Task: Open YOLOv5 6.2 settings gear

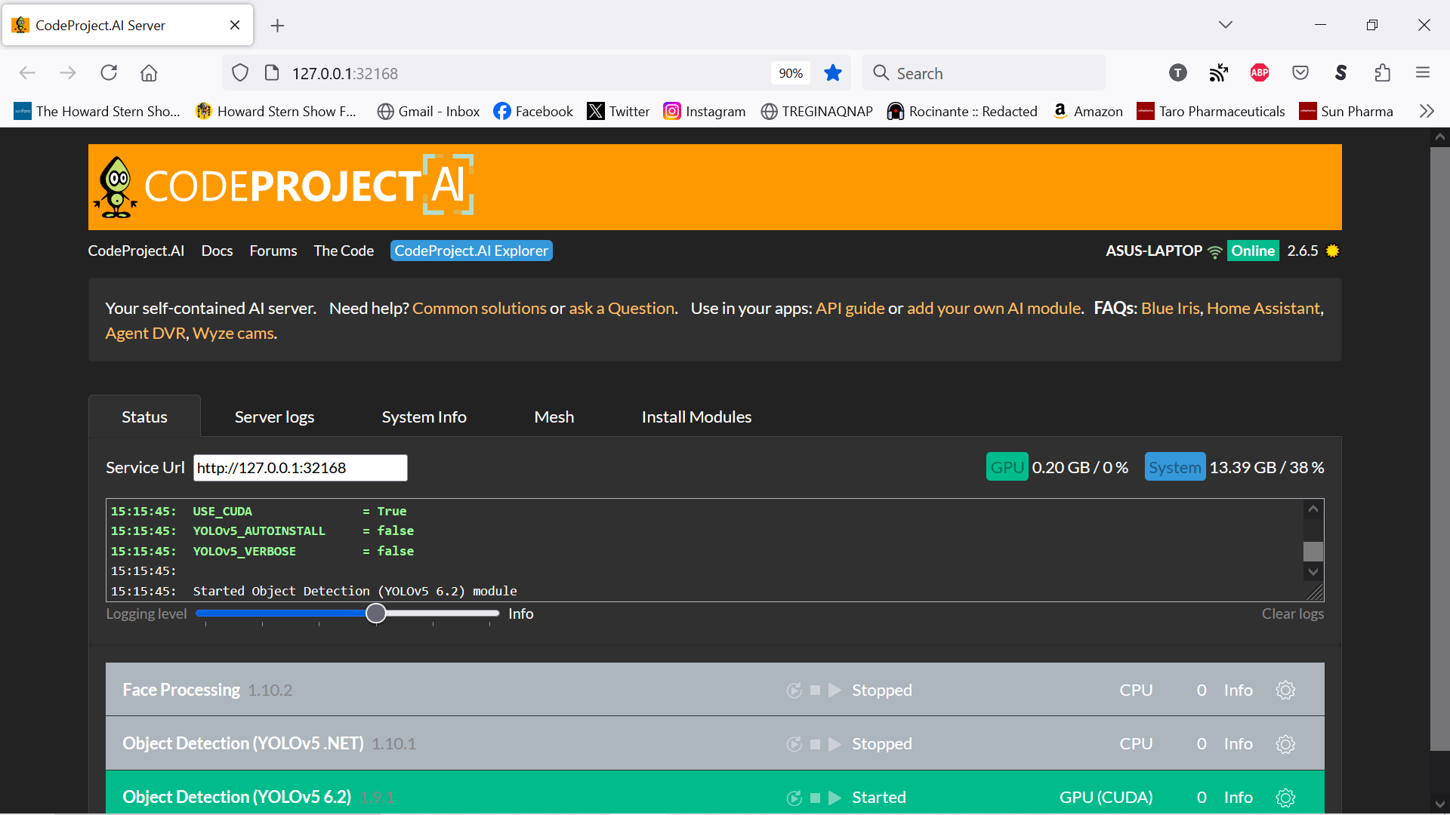Action: coord(1285,798)
